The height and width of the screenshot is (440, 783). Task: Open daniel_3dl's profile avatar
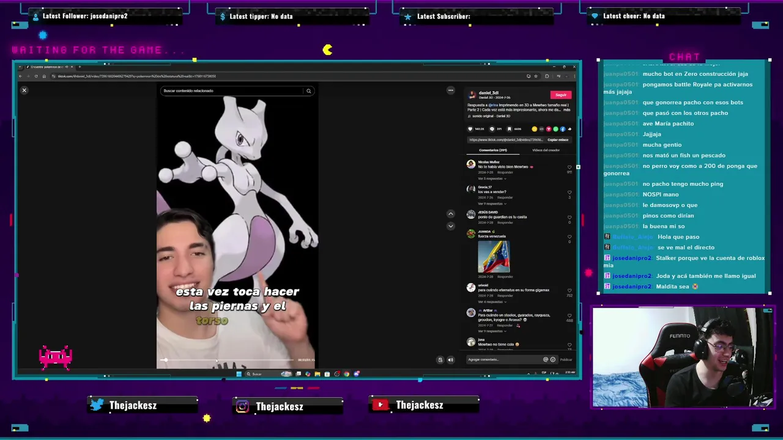[x=472, y=95]
